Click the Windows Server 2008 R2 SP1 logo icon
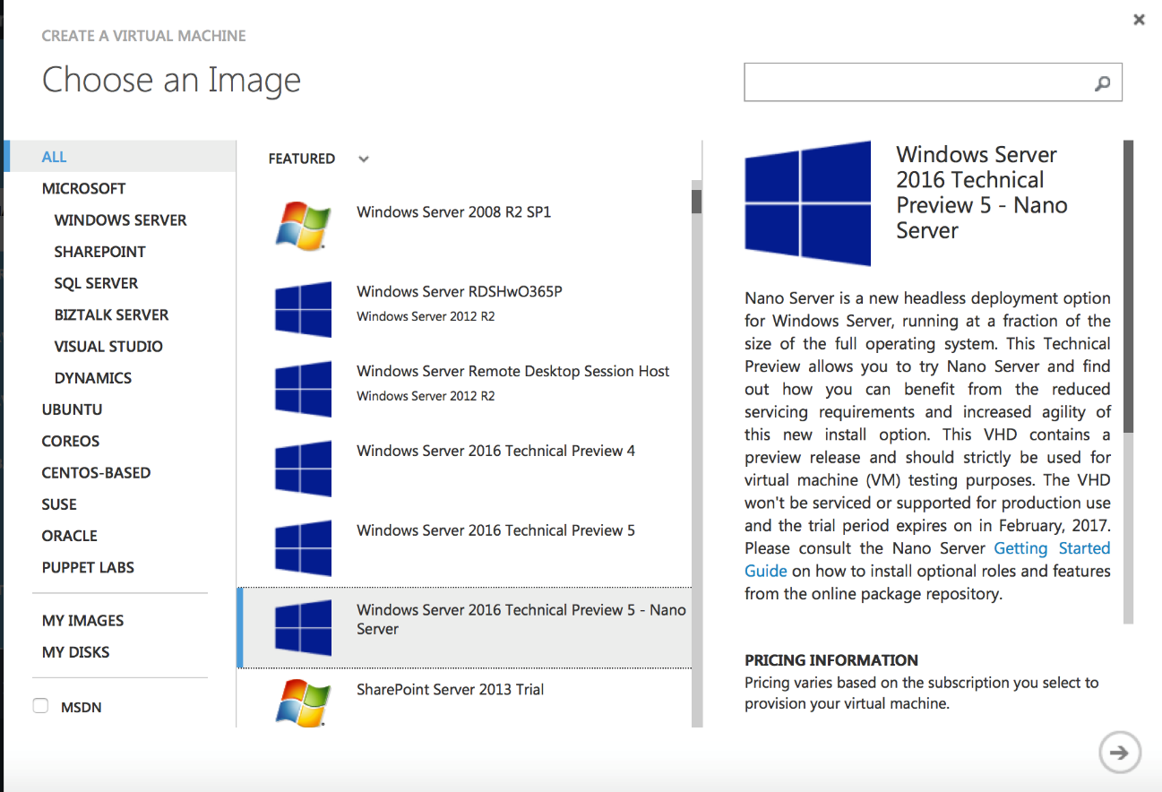The height and width of the screenshot is (792, 1162). (x=302, y=224)
